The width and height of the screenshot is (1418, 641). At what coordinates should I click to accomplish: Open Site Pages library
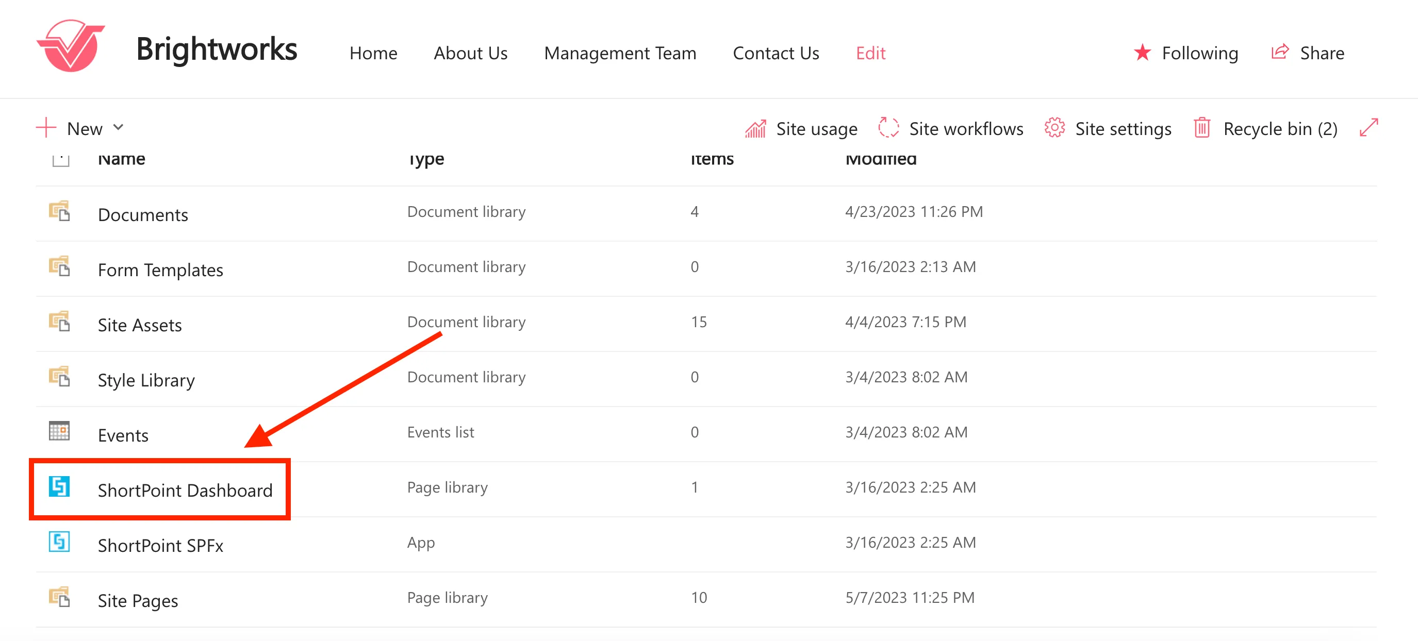pyautogui.click(x=138, y=600)
